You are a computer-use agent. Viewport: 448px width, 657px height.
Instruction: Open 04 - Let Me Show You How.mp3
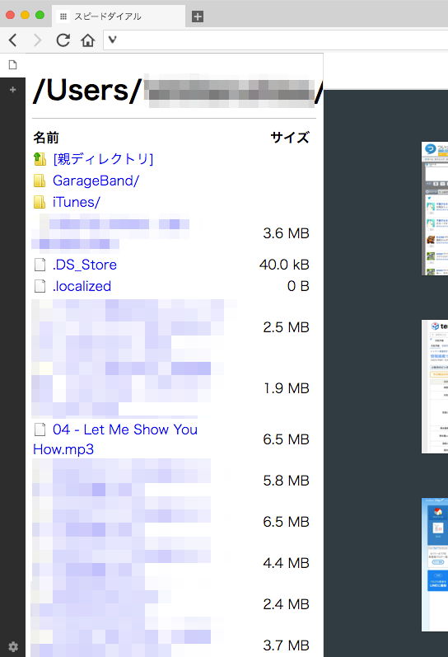click(x=115, y=439)
